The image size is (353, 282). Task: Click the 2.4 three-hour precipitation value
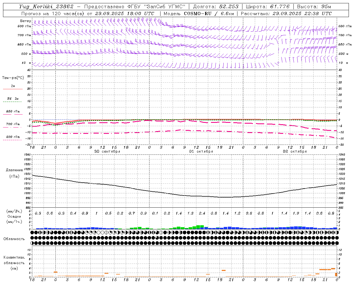(202, 213)
